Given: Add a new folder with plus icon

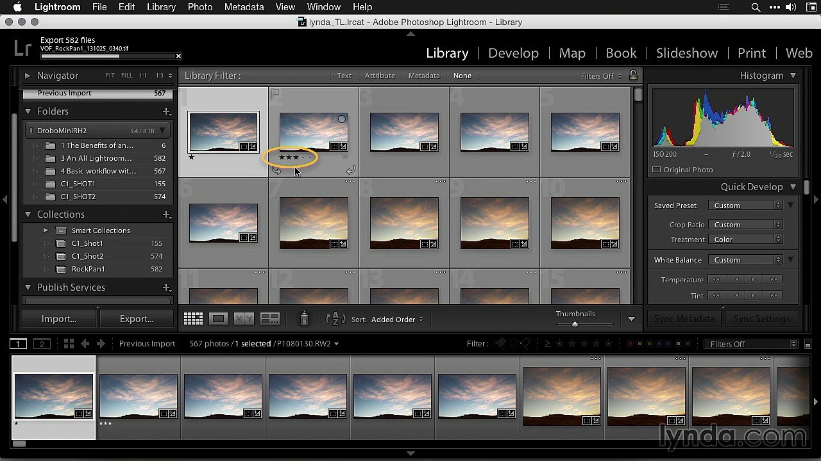Looking at the screenshot, I should (x=167, y=111).
